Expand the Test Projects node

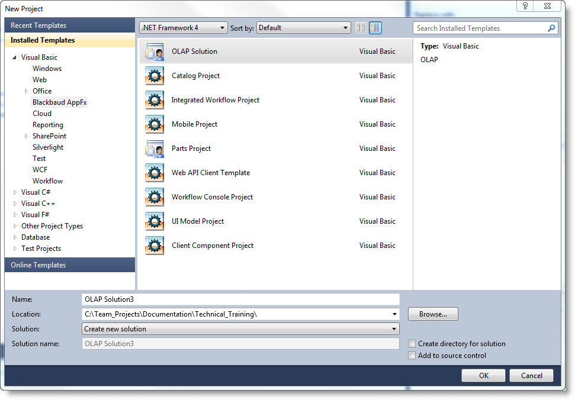15,249
